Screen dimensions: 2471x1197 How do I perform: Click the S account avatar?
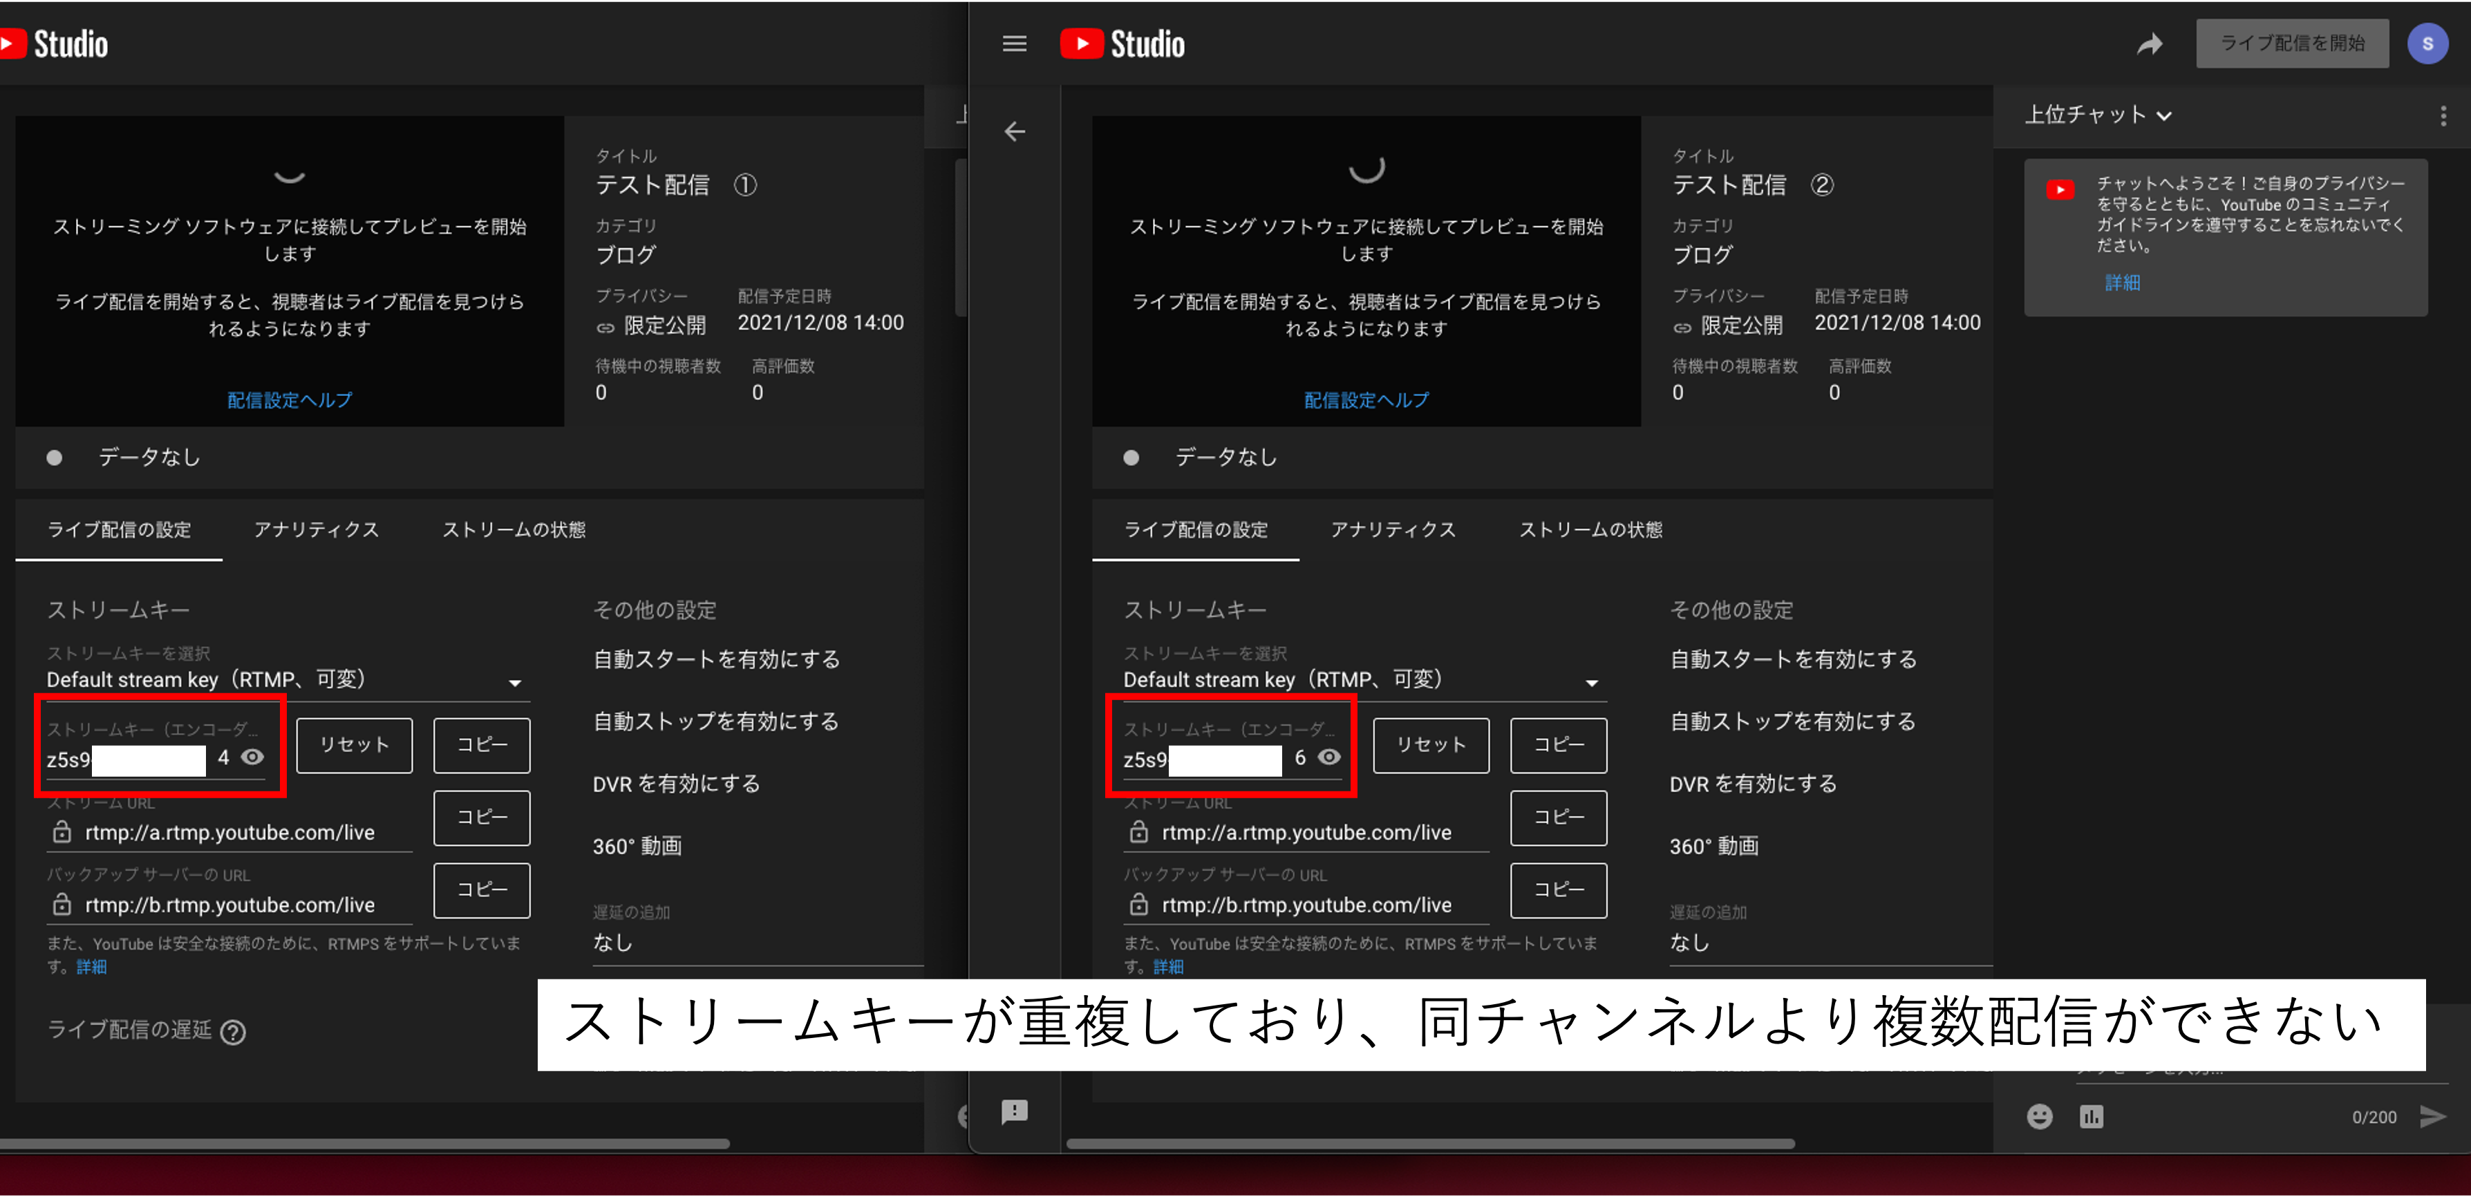(x=2429, y=43)
